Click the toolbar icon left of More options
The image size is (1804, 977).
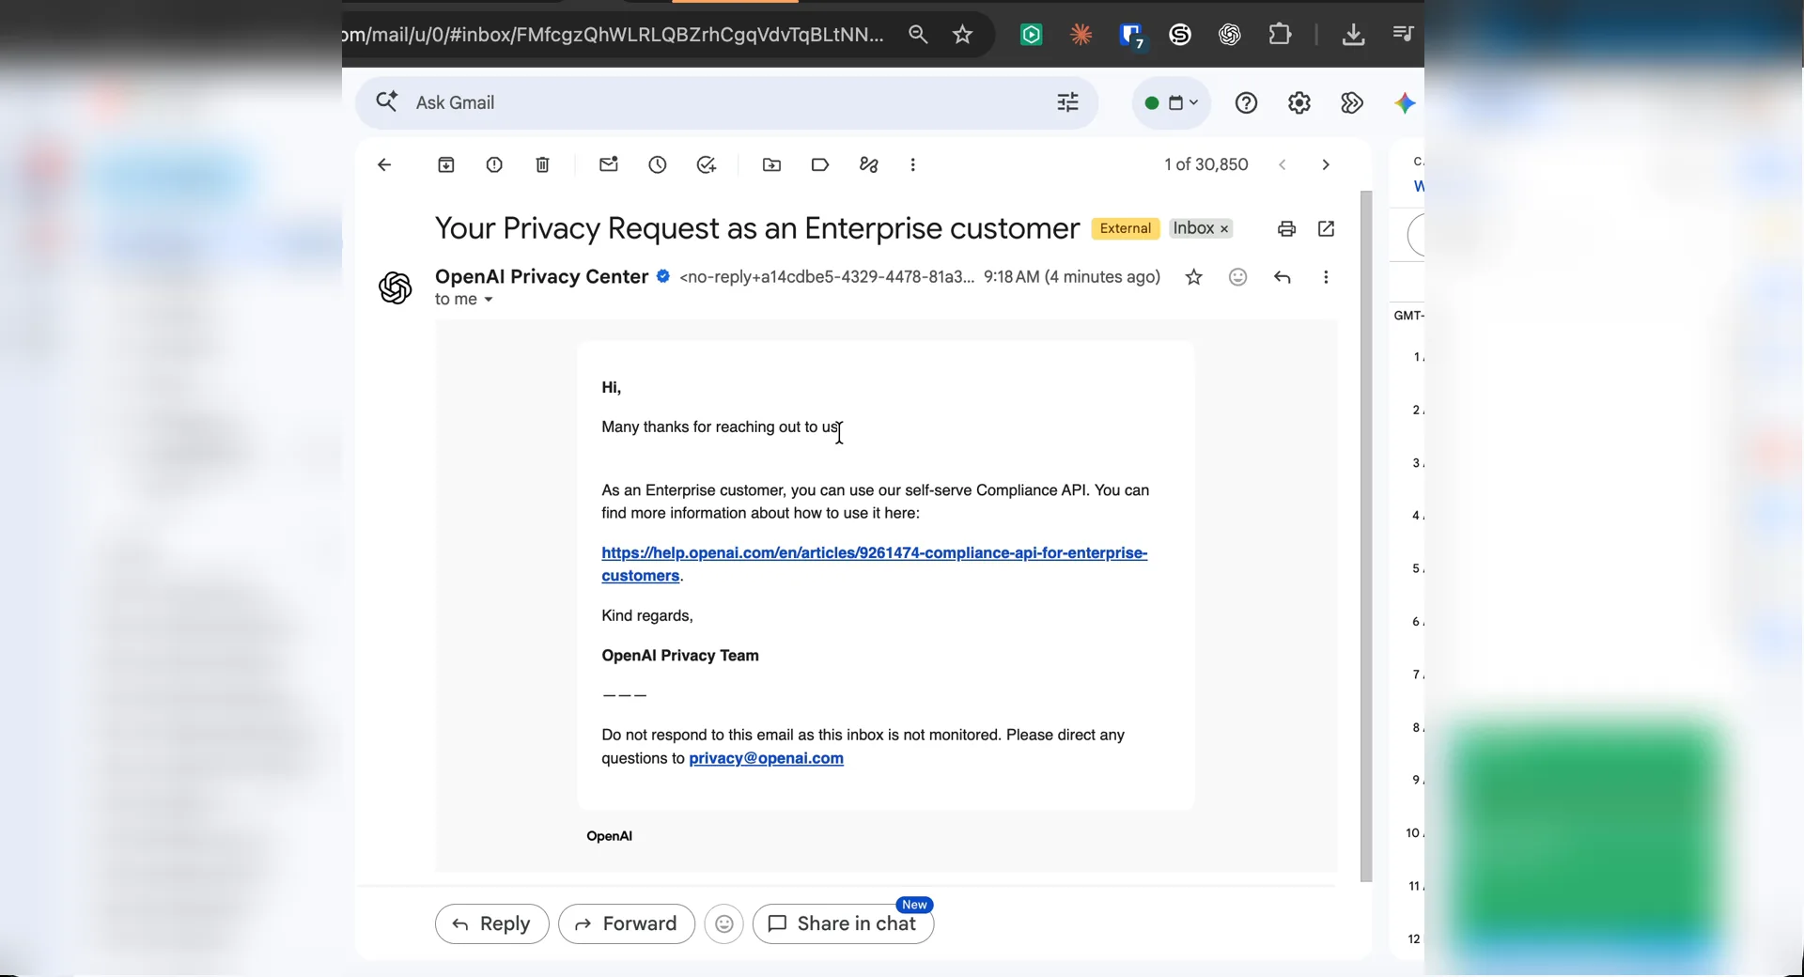click(869, 165)
